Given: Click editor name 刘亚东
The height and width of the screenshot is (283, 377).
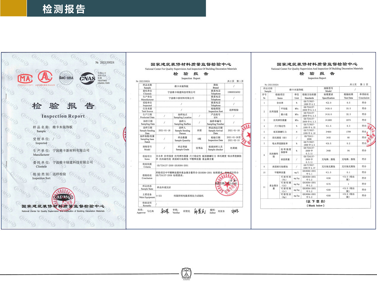Looking at the screenshot, I should click(x=222, y=211).
